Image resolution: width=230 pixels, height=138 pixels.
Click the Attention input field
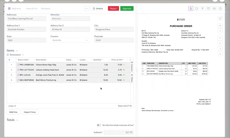pyautogui.click(x=70, y=19)
